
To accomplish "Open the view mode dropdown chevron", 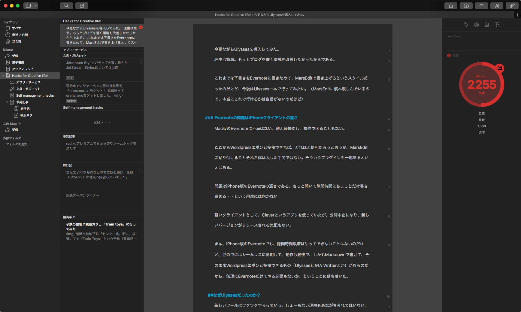I will coord(35,6).
